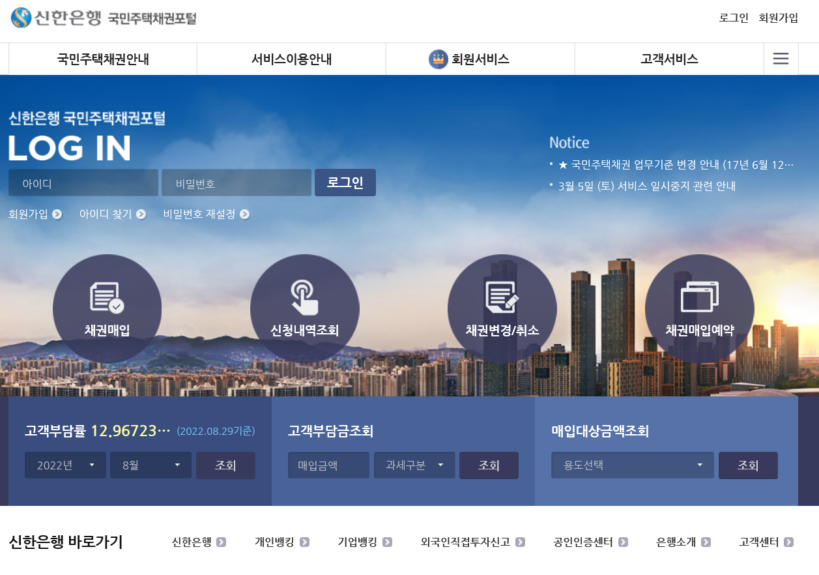Click 조회 button for 고객부담률
Screen dimensions: 819x575
pyautogui.click(x=225, y=465)
